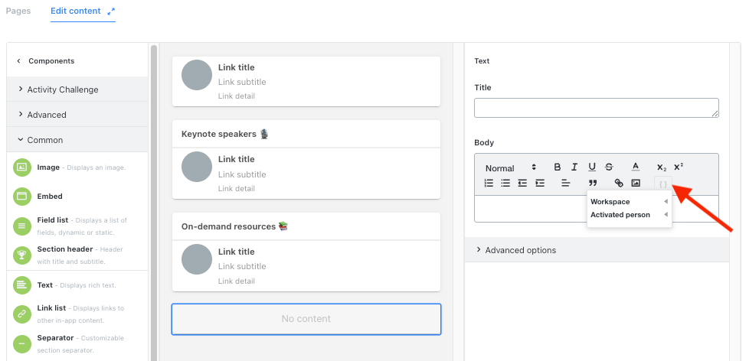Viewport: 749px width, 361px height.
Task: Select the Section header component icon
Action: [21, 255]
